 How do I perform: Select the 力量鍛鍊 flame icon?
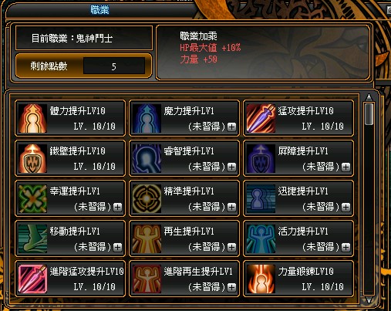[261, 279]
